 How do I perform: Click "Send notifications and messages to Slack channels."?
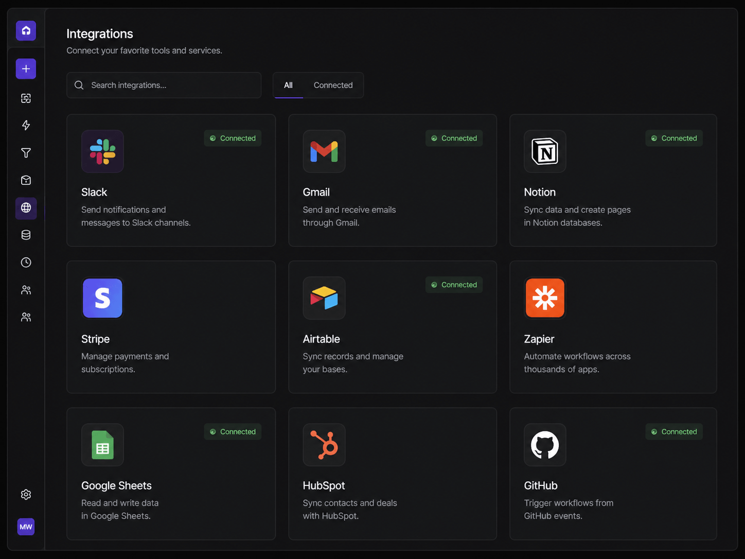click(x=136, y=216)
